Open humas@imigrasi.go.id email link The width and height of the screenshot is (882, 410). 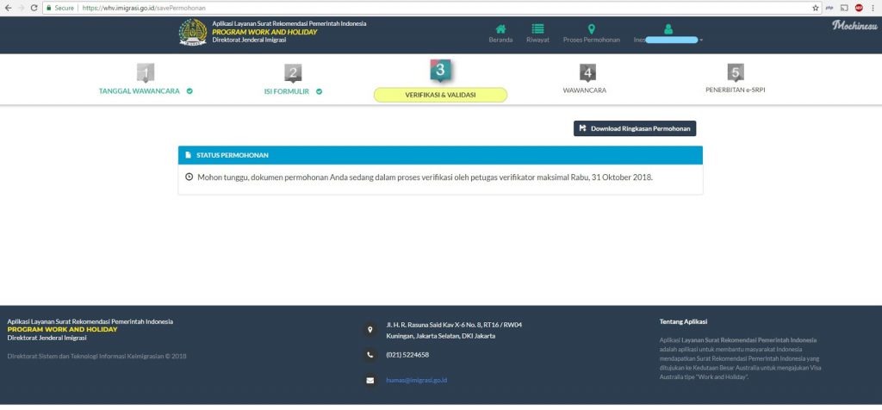coord(416,380)
